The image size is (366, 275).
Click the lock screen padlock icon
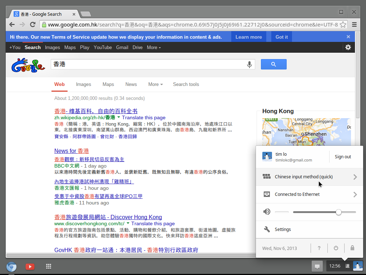click(x=352, y=248)
